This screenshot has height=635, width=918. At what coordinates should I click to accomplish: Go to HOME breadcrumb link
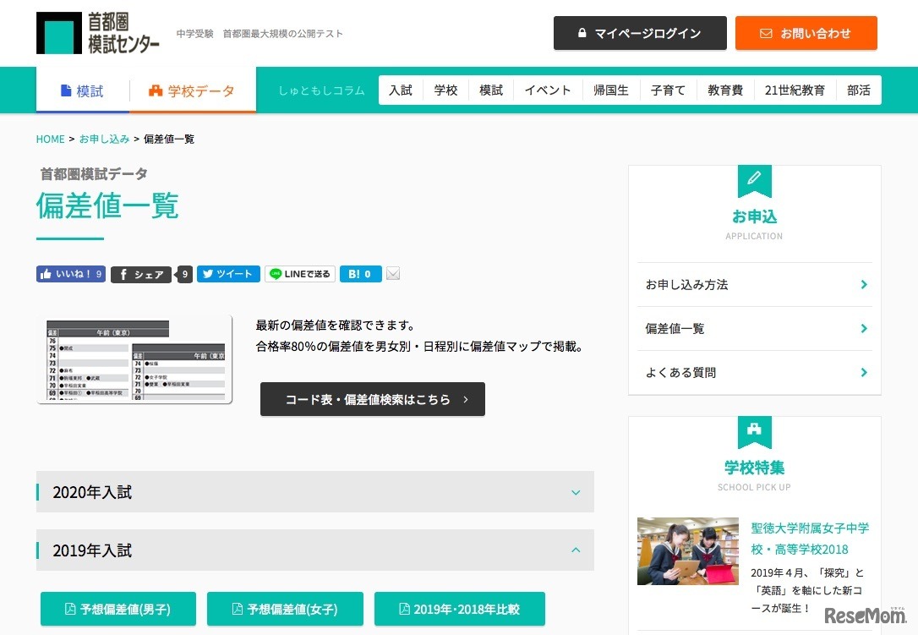point(50,139)
